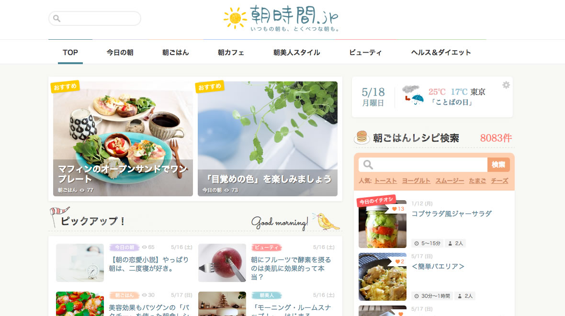
Task: Click the heart icon on 簡単パエリア thumbnail
Action: coord(397,261)
